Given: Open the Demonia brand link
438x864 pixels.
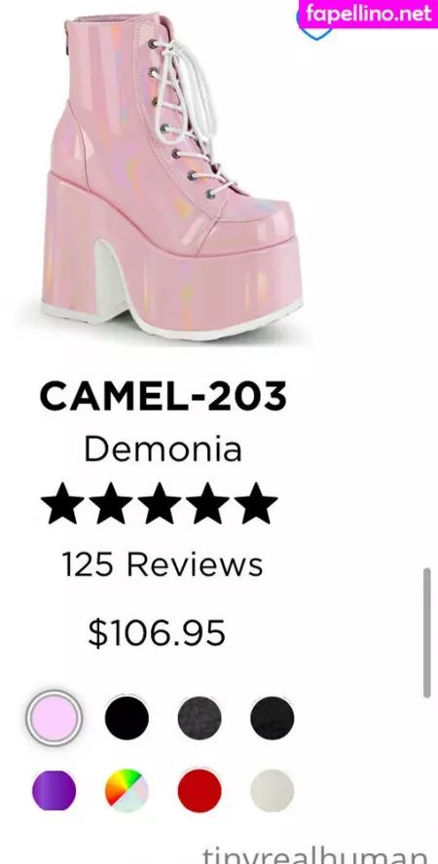Looking at the screenshot, I should 163,450.
